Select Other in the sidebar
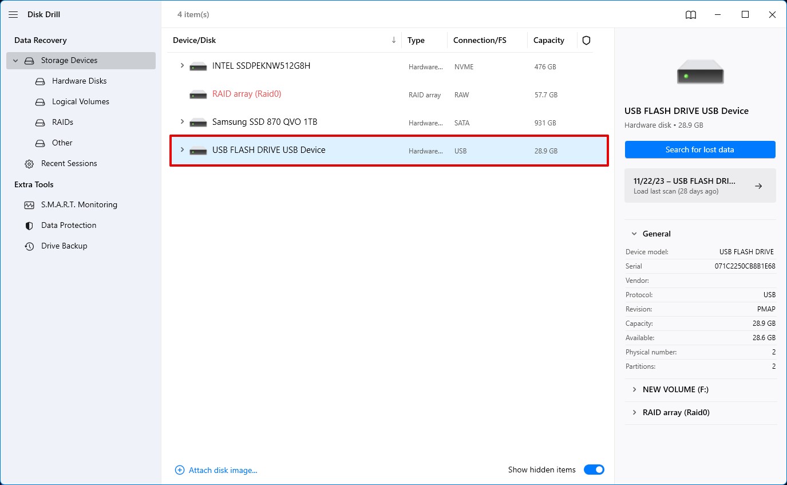The height and width of the screenshot is (485, 787). [x=62, y=143]
